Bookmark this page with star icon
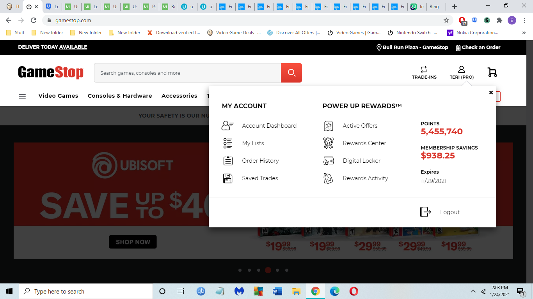Image resolution: width=533 pixels, height=299 pixels. click(446, 20)
